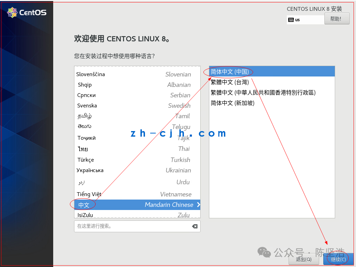Choose the Telugu language row
This screenshot has width=356, height=267.
click(x=137, y=127)
